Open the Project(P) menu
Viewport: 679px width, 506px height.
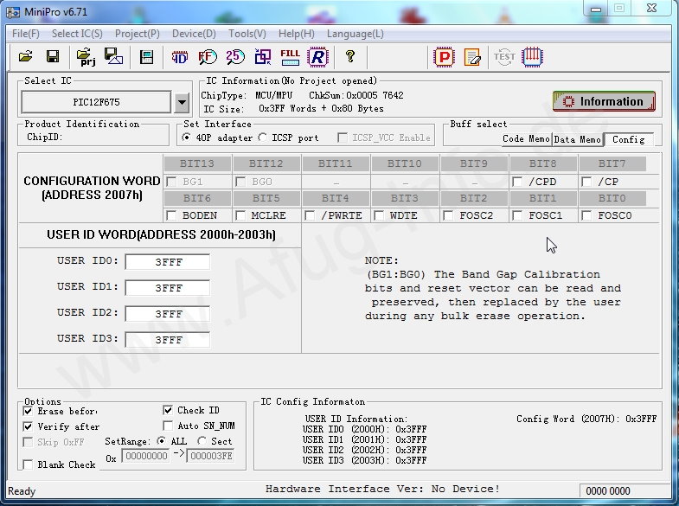pyautogui.click(x=138, y=34)
